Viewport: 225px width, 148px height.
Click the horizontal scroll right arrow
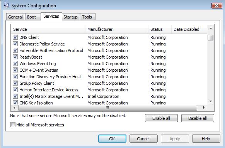coord(204,108)
